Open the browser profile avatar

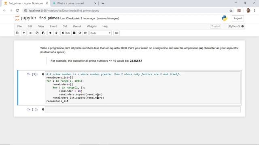[x=248, y=10]
